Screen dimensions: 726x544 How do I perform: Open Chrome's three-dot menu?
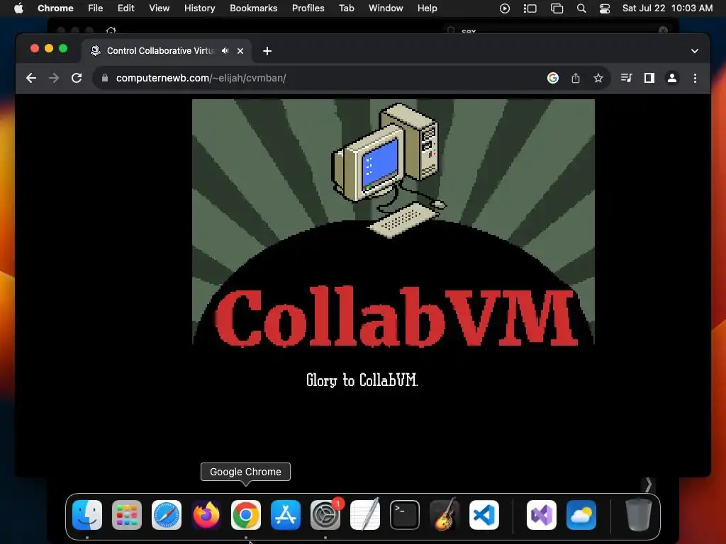pos(695,78)
